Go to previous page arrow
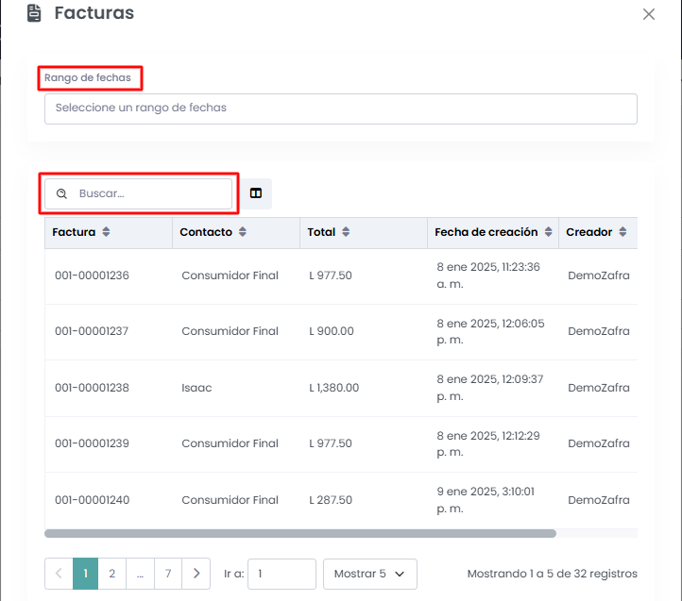 pos(59,574)
